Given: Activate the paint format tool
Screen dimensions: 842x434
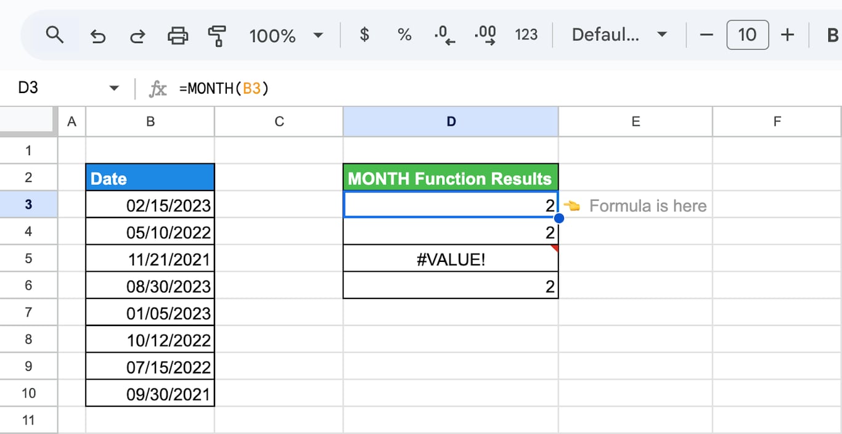Looking at the screenshot, I should (x=217, y=36).
